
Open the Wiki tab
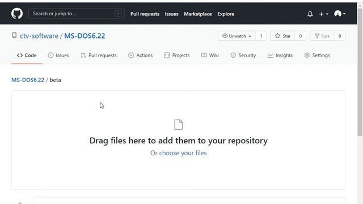pos(210,56)
